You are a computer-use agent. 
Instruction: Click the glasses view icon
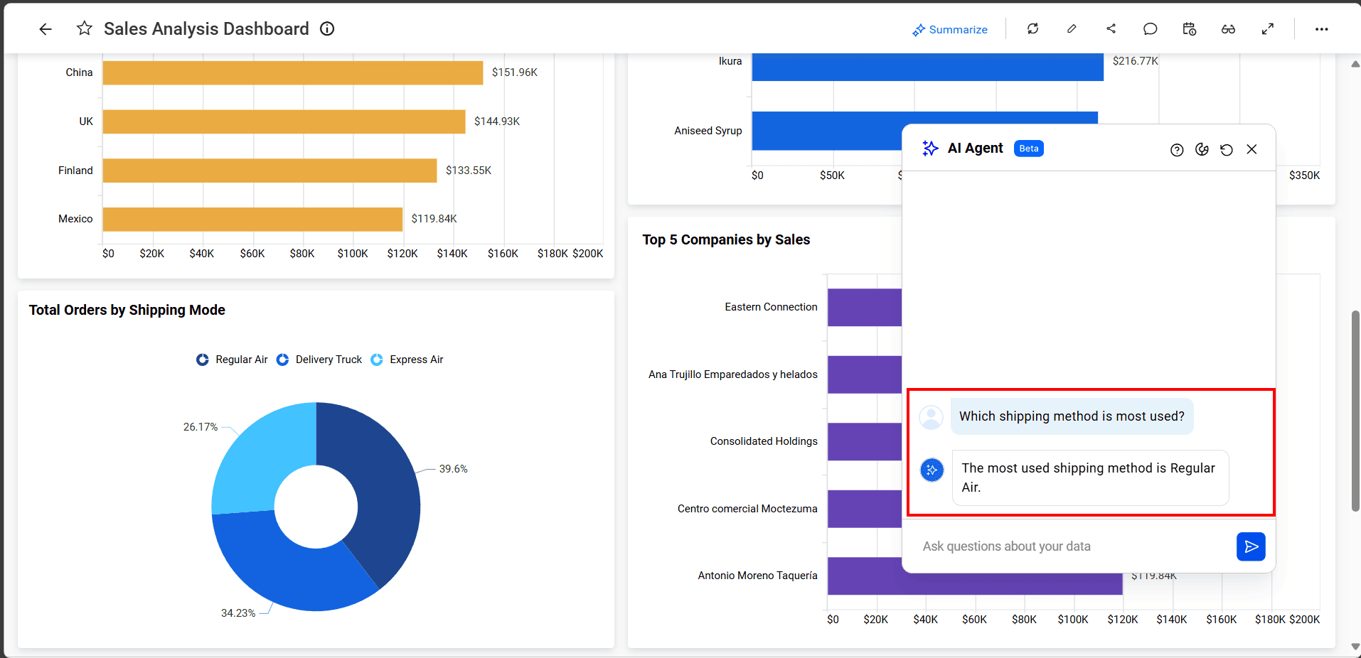point(1228,29)
